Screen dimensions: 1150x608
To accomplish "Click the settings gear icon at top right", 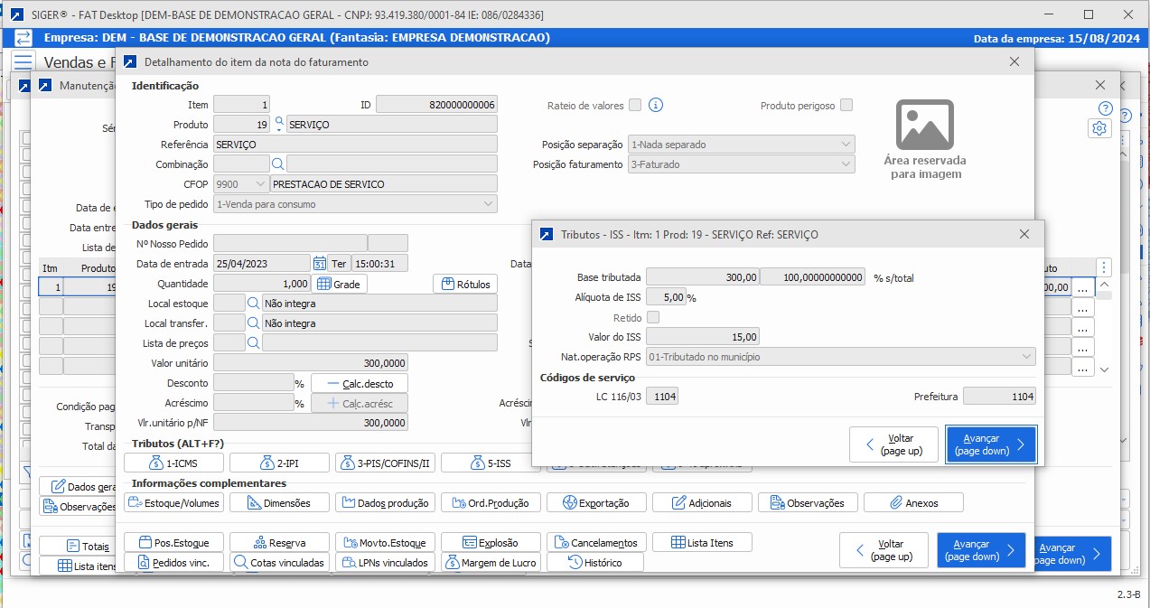I will coord(1099,128).
